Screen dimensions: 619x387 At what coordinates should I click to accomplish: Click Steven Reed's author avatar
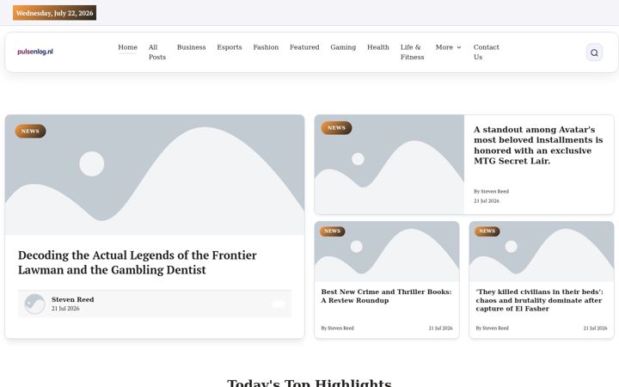[x=34, y=304]
